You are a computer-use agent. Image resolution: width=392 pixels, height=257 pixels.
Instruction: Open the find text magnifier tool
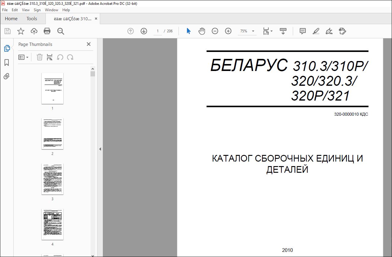click(61, 31)
